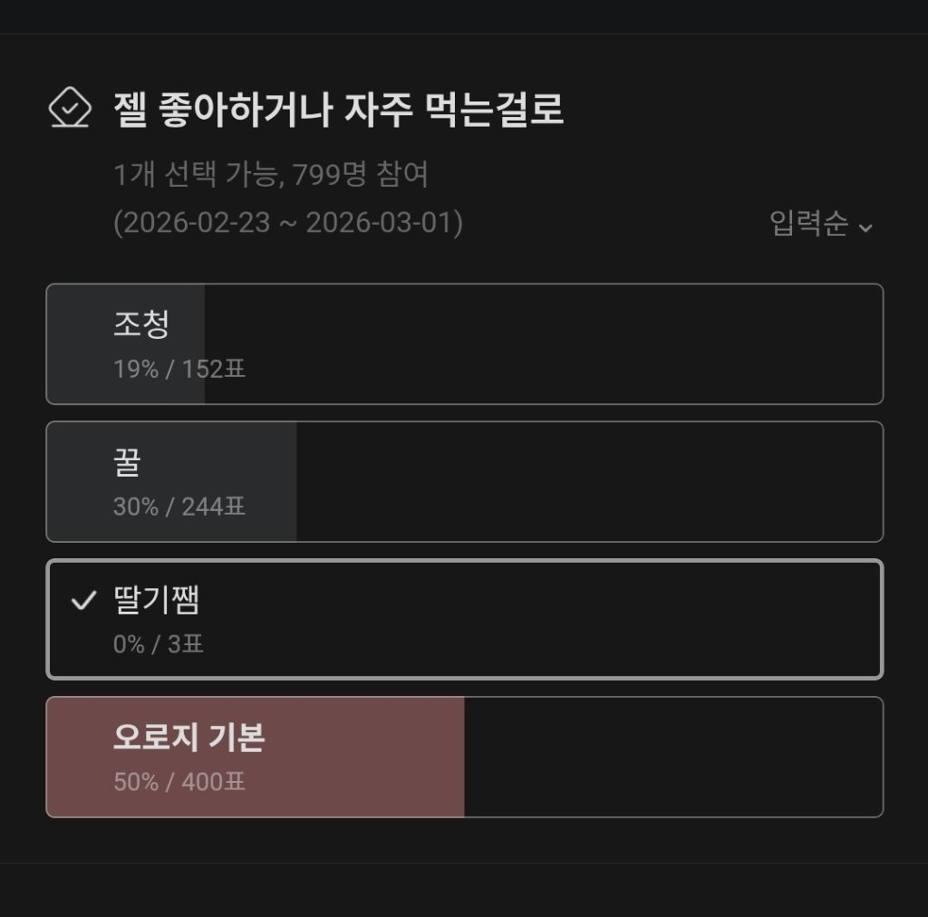Deselect the checked 딸기쨈 option

click(464, 620)
